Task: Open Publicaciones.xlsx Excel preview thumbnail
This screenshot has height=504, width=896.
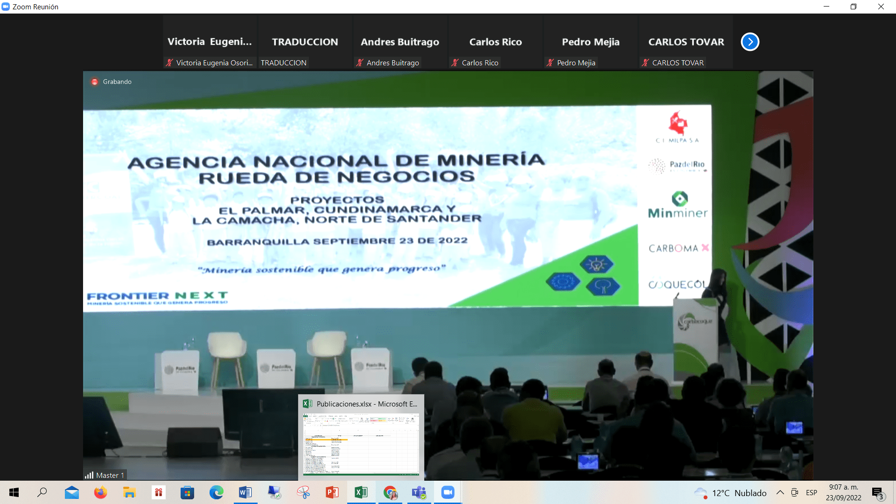Action: [x=361, y=444]
